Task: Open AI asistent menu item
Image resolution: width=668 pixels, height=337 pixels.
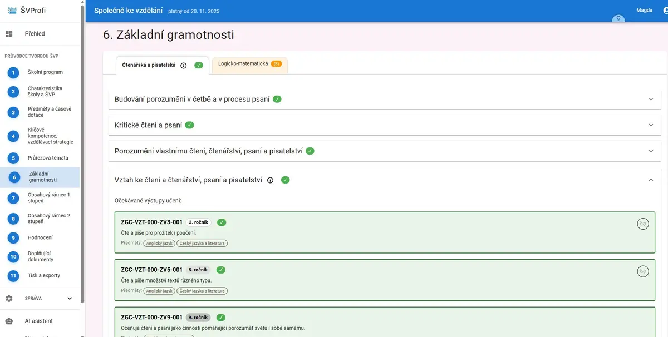Action: point(40,321)
